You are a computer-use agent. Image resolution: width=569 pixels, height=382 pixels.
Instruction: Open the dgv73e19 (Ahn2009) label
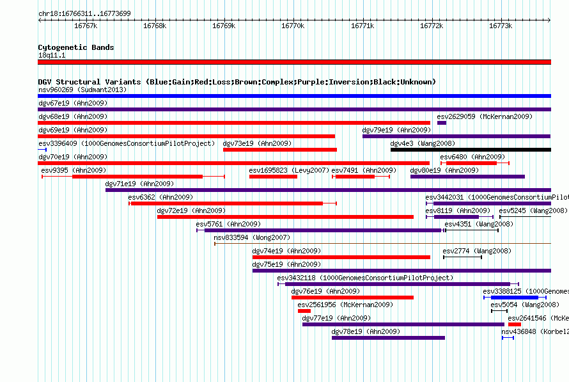pos(257,143)
